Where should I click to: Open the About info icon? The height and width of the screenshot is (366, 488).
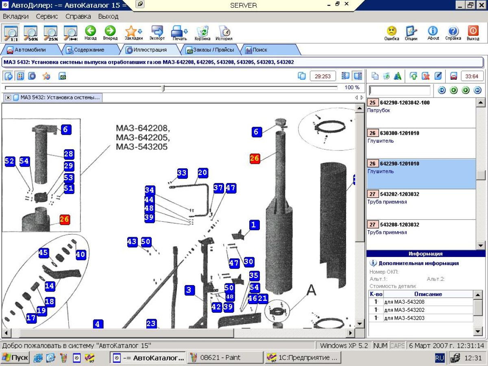click(433, 33)
